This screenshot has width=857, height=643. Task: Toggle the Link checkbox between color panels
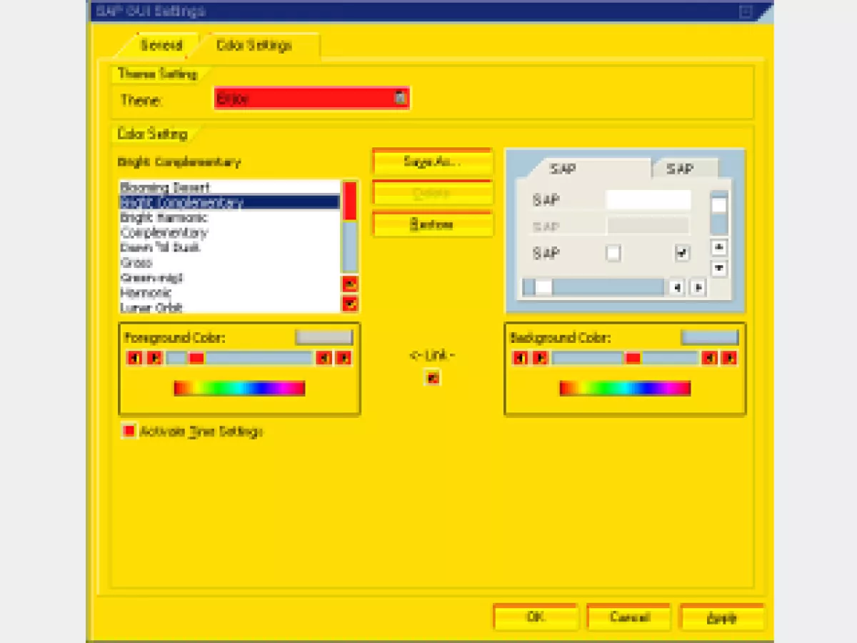(x=432, y=378)
